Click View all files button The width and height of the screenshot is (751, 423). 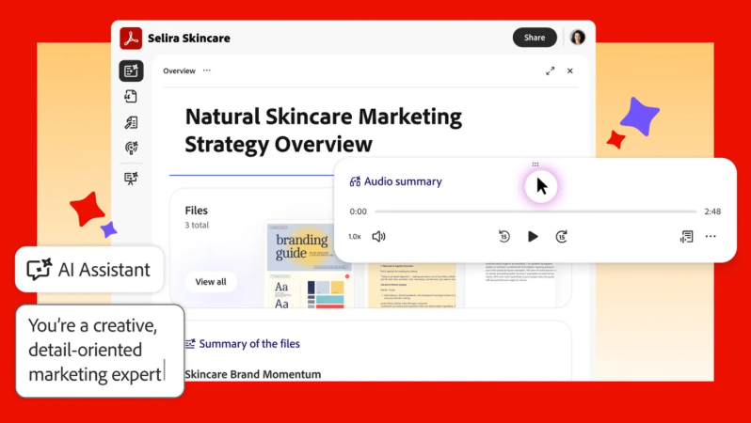click(211, 282)
